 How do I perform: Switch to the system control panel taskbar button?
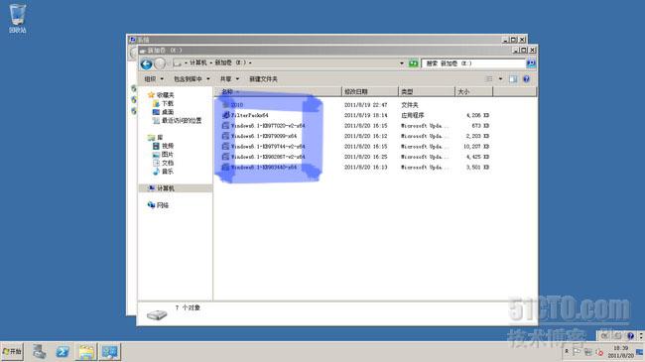coord(109,352)
